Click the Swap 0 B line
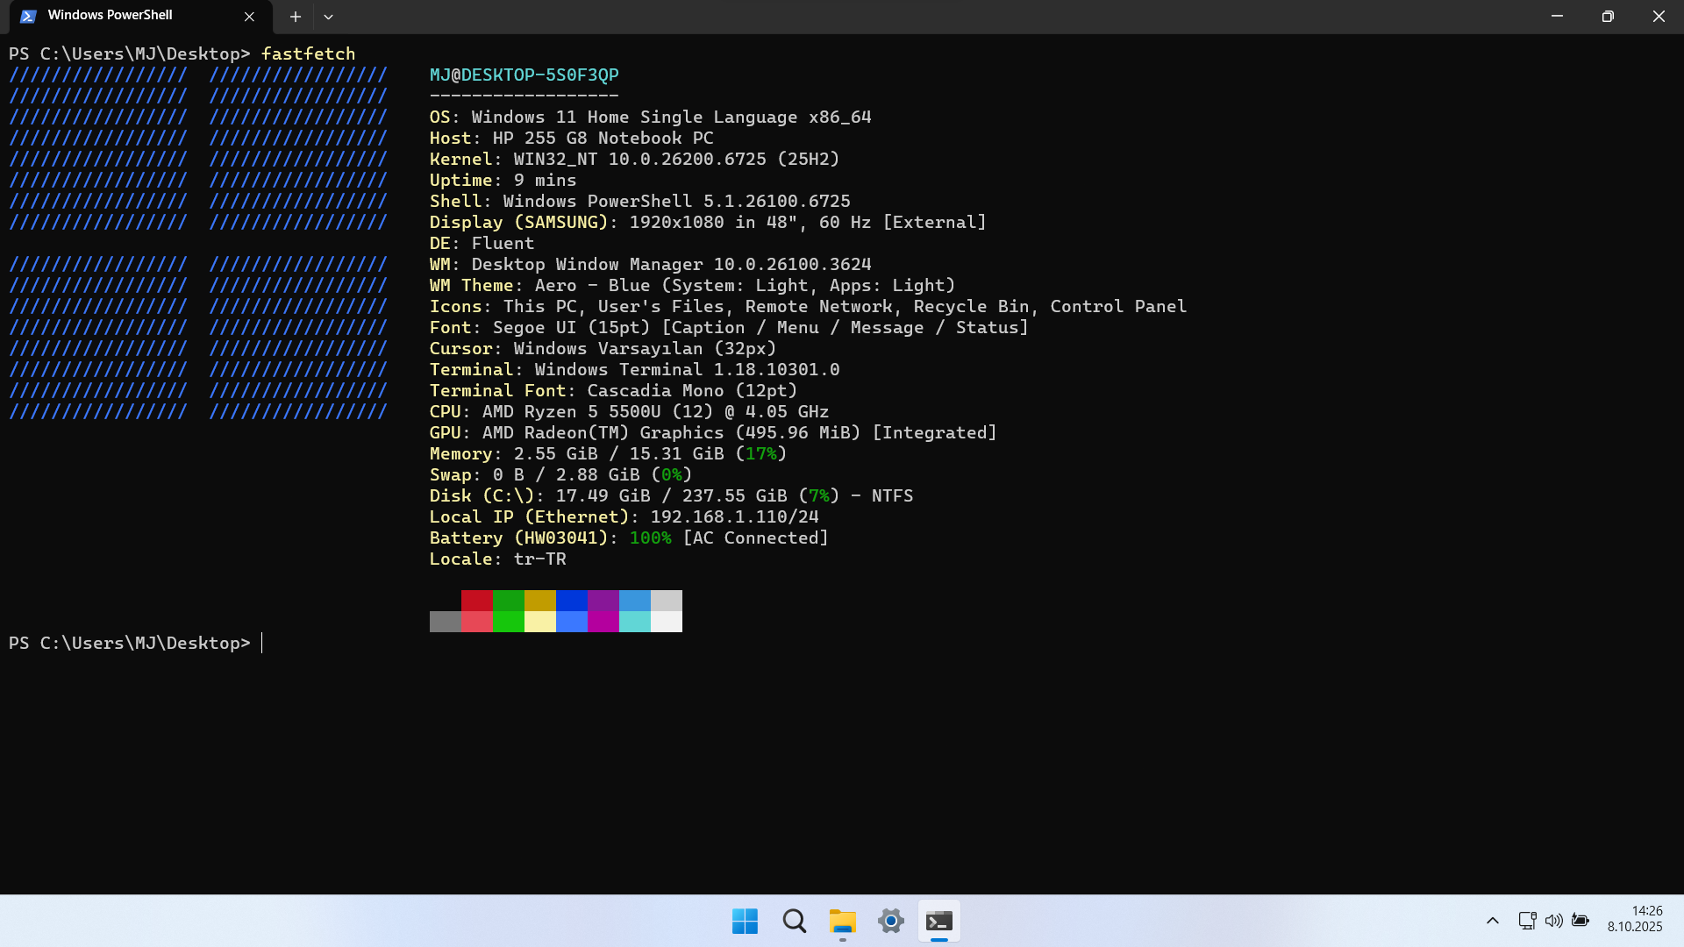The height and width of the screenshot is (947, 1684). [x=561, y=474]
